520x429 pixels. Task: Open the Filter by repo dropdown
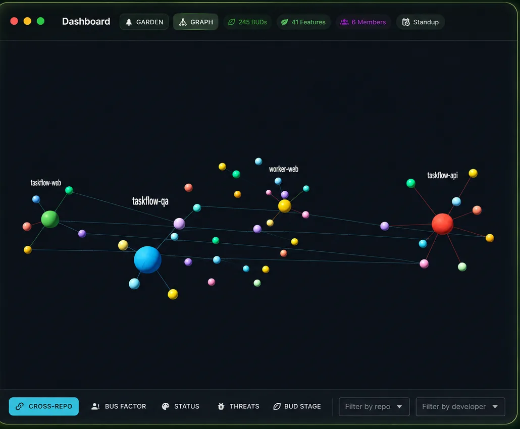pyautogui.click(x=374, y=406)
